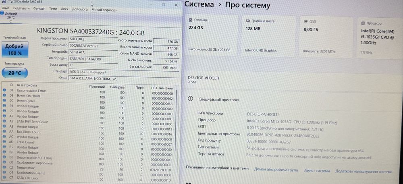Click the ОЗП memory icon in Settings

306,22
